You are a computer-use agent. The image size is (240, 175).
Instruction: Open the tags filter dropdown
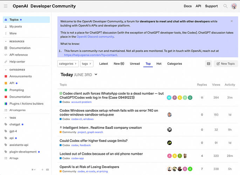click(87, 64)
